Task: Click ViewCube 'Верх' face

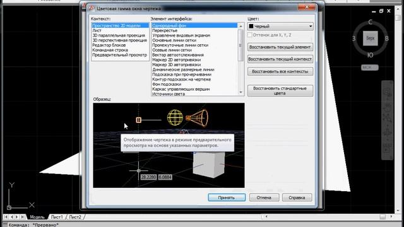Action: tap(371, 38)
